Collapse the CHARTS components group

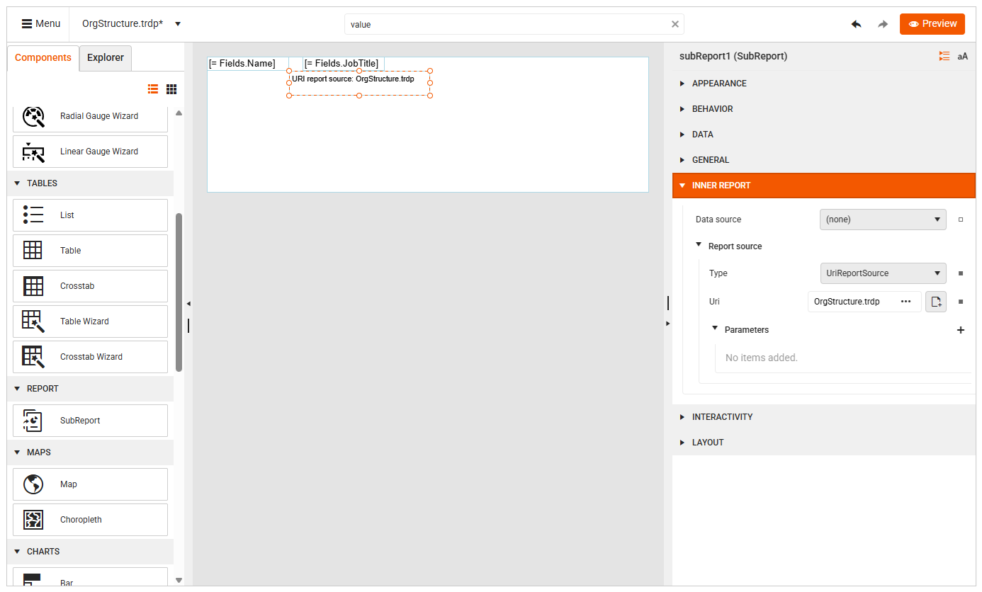(18, 552)
